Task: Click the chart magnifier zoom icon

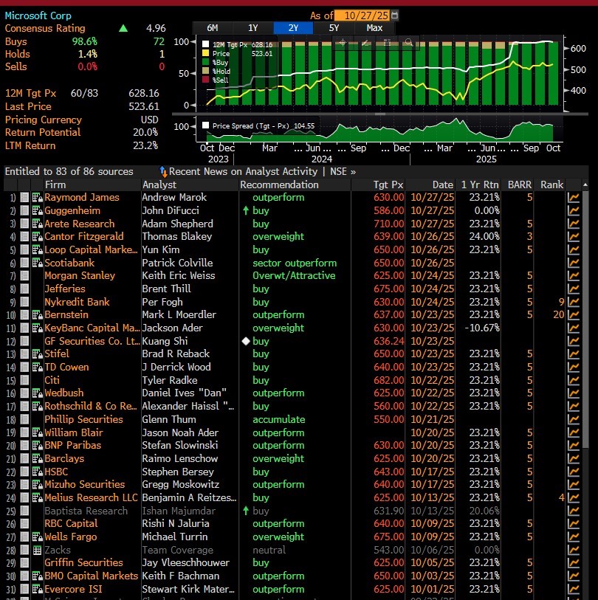Action: [x=408, y=43]
